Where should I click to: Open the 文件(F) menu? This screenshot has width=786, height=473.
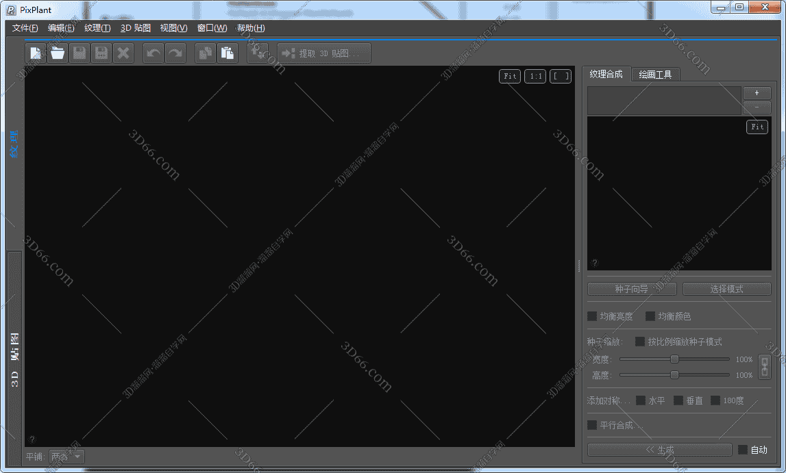pos(25,28)
